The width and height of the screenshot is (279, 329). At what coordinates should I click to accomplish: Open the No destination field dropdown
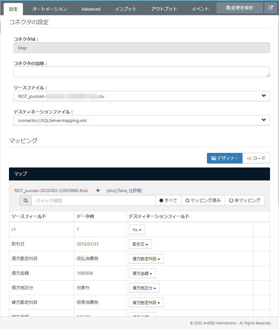[x=137, y=229]
